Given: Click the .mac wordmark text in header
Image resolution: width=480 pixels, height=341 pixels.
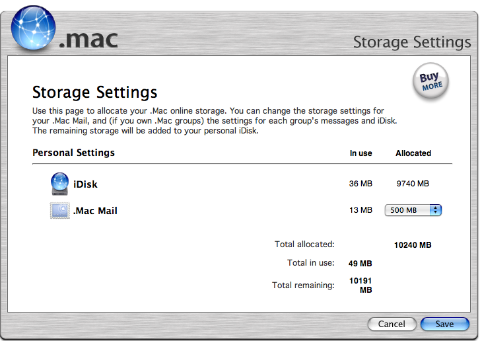Looking at the screenshot, I should tap(88, 40).
